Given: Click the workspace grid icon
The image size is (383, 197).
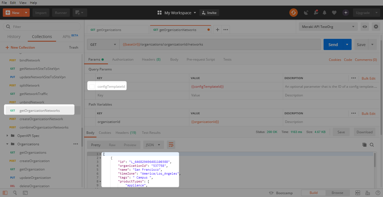Looking at the screenshot, I should [160, 13].
